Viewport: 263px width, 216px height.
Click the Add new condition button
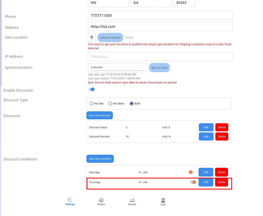100,159
